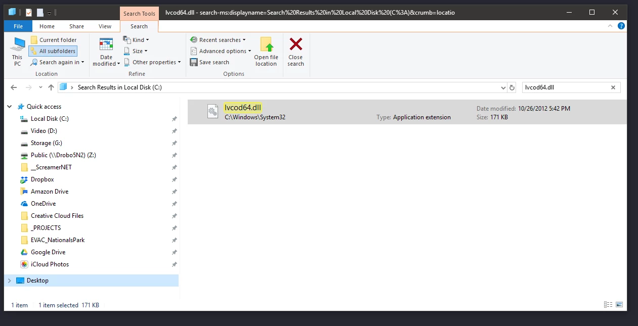Click the C:\Windows\System32 path text
The height and width of the screenshot is (326, 638).
tap(255, 117)
